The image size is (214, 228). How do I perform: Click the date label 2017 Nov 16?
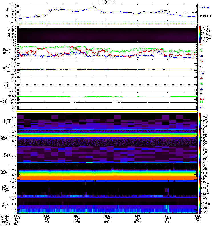coord(9,224)
